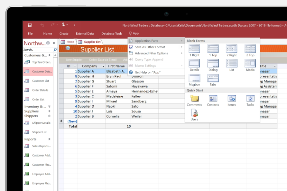Open Employee Address Book report
The width and height of the screenshot is (287, 191).
(x=38, y=174)
